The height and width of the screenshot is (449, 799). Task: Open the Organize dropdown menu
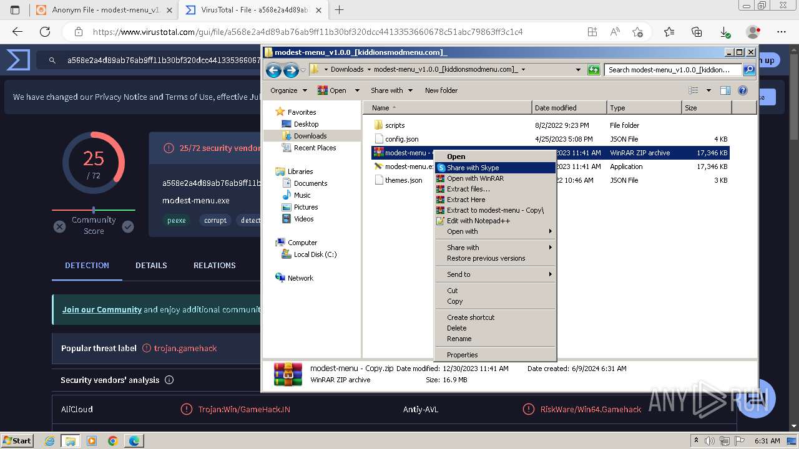288,90
